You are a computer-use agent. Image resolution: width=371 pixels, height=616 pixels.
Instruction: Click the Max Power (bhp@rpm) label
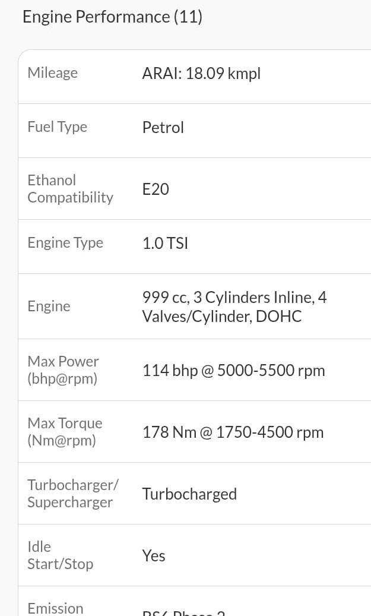(x=63, y=370)
